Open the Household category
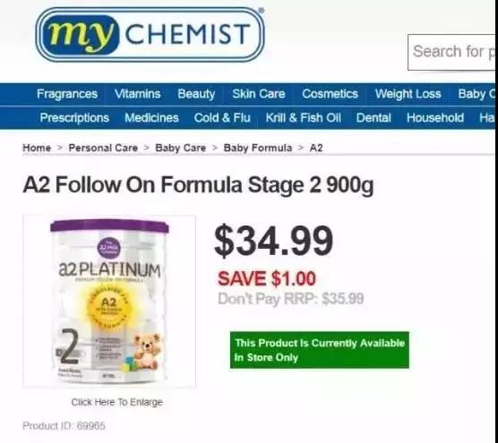The width and height of the screenshot is (498, 443). 435,118
